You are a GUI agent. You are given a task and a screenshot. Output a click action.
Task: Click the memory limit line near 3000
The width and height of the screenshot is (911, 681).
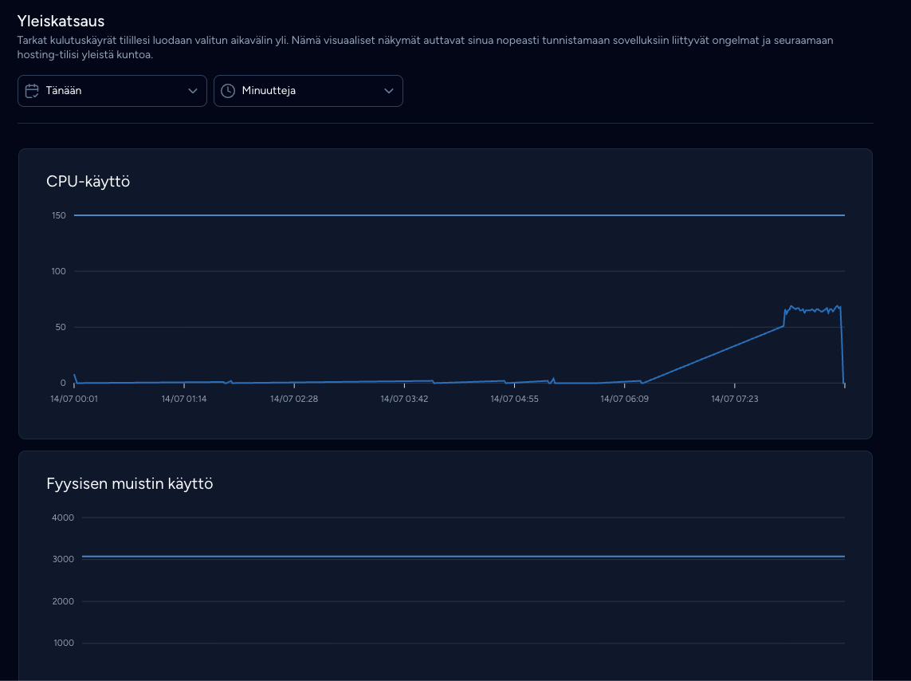coord(463,557)
